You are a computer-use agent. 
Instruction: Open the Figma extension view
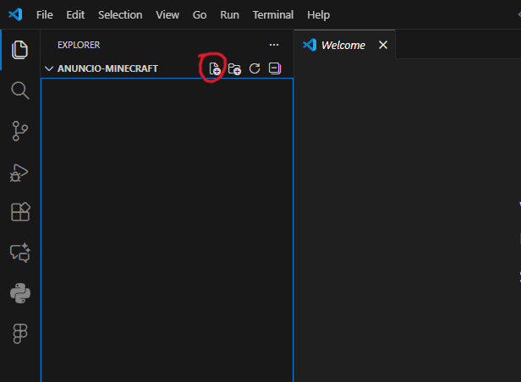point(19,334)
